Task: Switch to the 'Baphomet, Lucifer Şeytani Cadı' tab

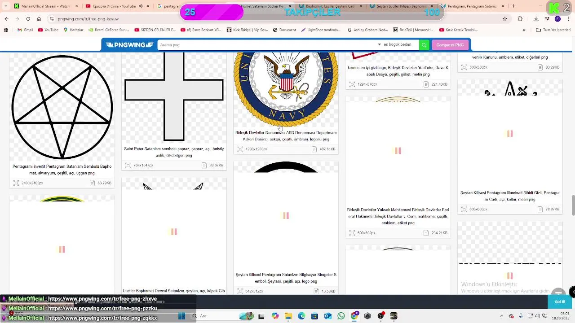Action: click(x=330, y=6)
